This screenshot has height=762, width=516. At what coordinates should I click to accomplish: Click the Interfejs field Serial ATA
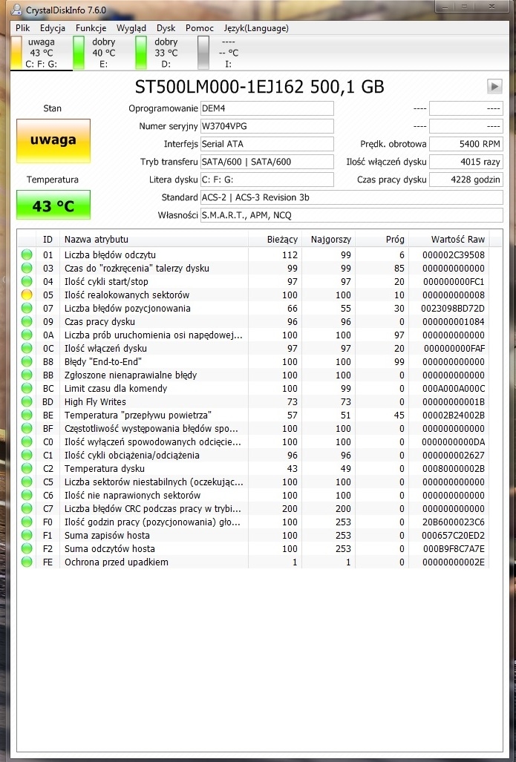(267, 144)
